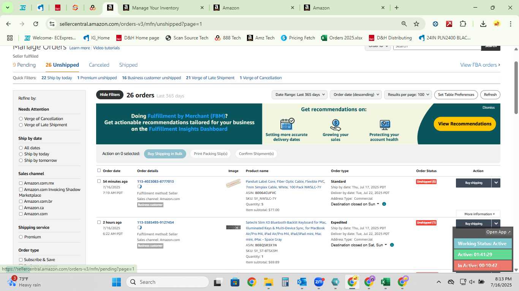Screen dimensions: 519x291
Task: Show hidden system tray icons
Action: tap(438, 282)
